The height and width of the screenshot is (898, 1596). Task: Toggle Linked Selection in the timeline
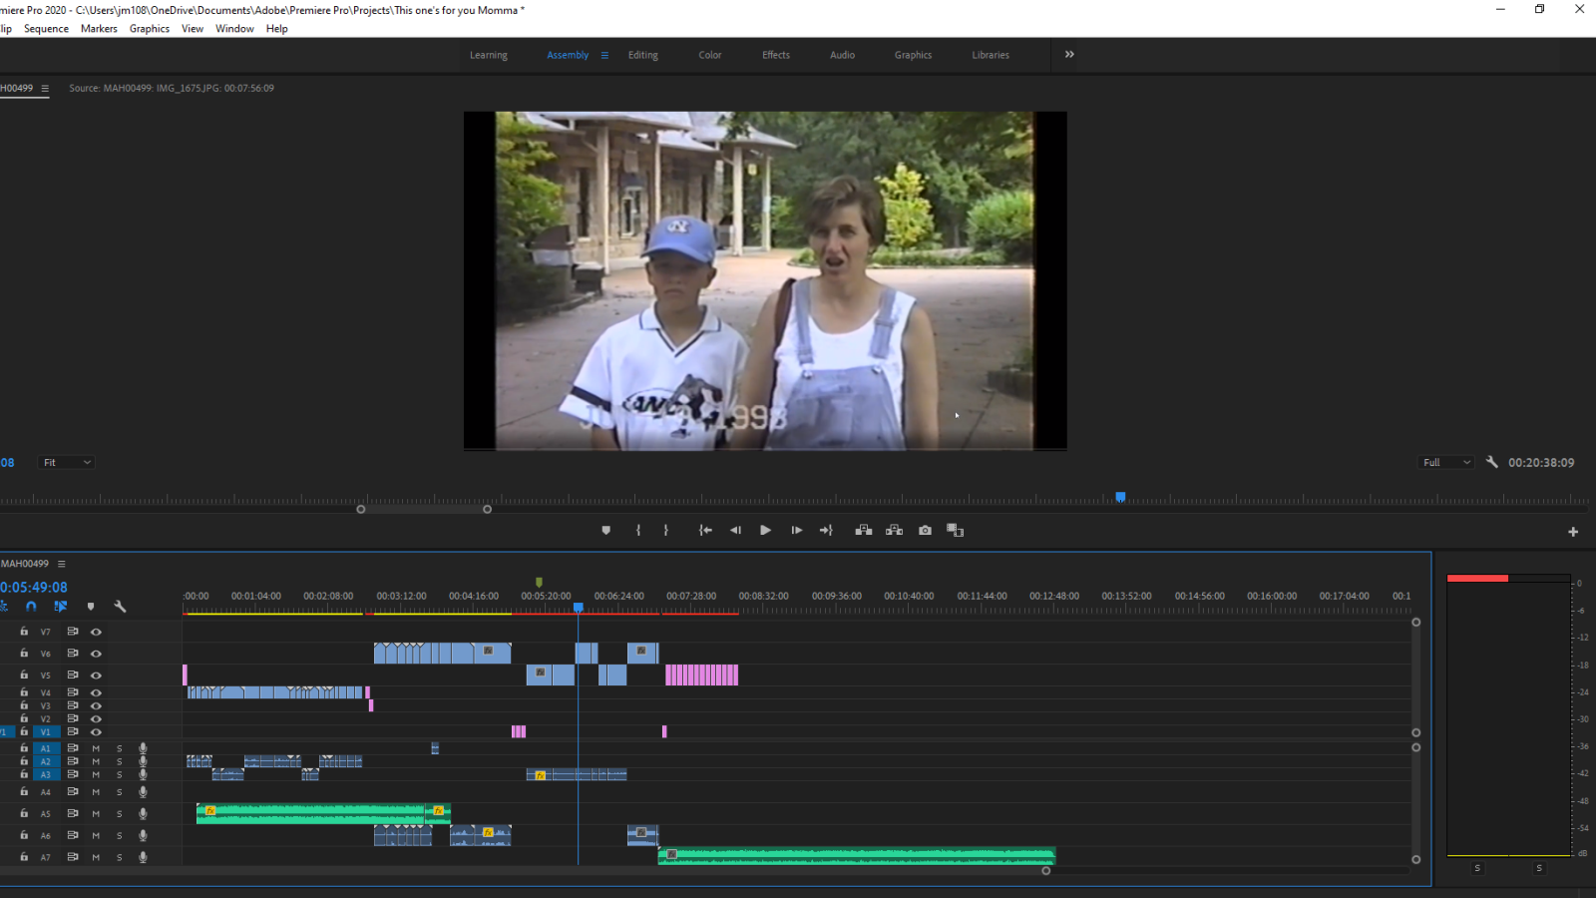point(60,607)
